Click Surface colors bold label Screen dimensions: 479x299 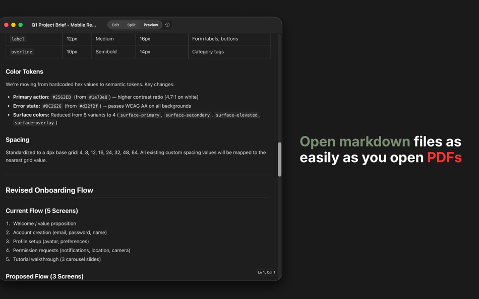pos(31,115)
